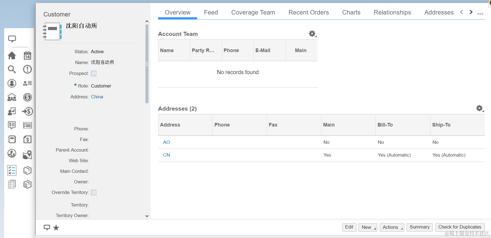Click the details pane scroll-down arrow

pyautogui.click(x=147, y=216)
